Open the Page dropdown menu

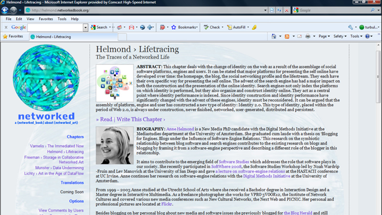point(324,36)
